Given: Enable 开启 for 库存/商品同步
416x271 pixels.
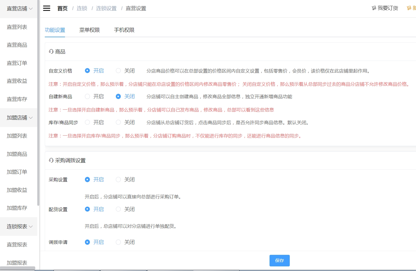Looking at the screenshot, I should click(x=94, y=122).
